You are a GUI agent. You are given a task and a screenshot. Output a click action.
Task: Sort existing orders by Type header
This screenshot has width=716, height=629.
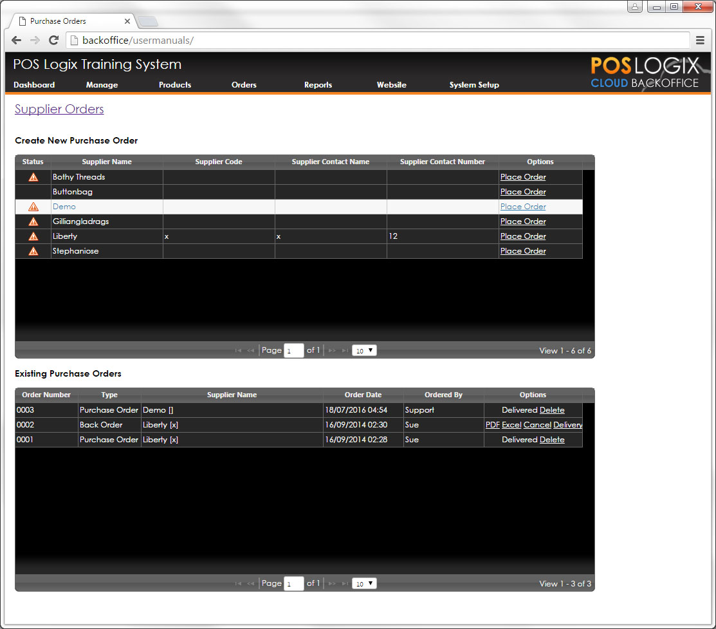pyautogui.click(x=109, y=395)
